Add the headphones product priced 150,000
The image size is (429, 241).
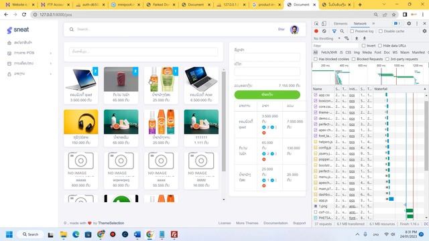click(x=81, y=128)
